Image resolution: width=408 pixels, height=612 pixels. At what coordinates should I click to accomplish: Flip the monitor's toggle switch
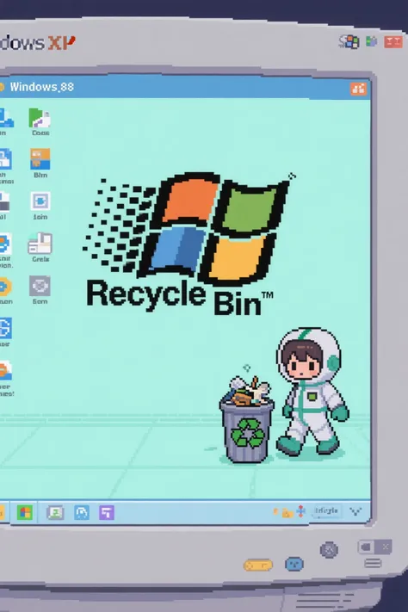[374, 547]
